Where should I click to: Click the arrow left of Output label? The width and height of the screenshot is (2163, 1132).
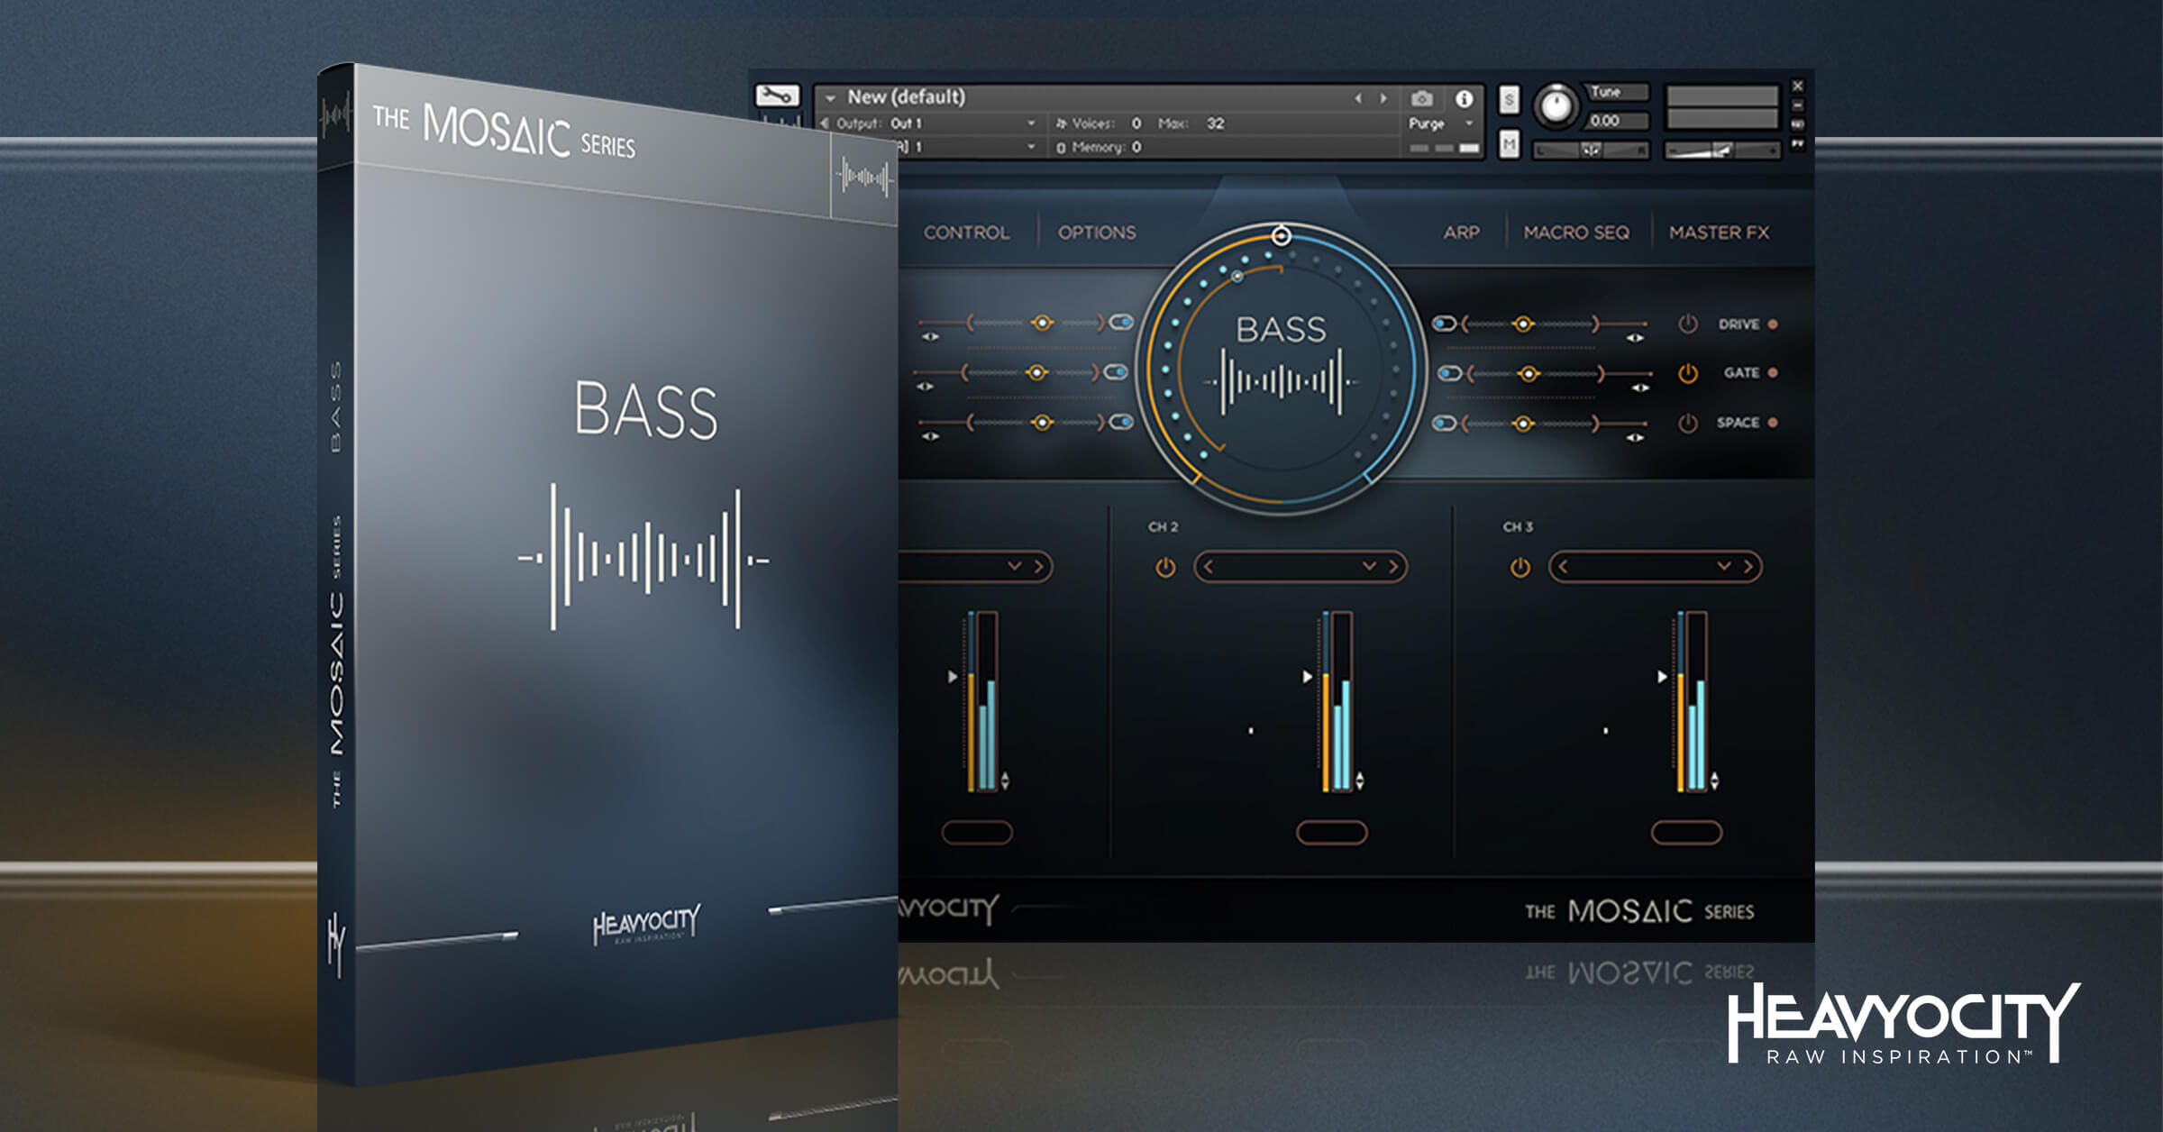[x=825, y=123]
